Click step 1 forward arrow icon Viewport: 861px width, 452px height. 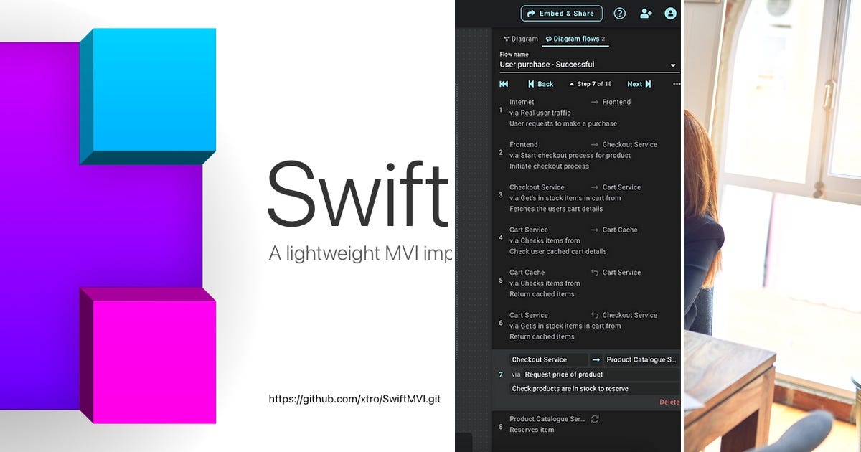click(595, 102)
